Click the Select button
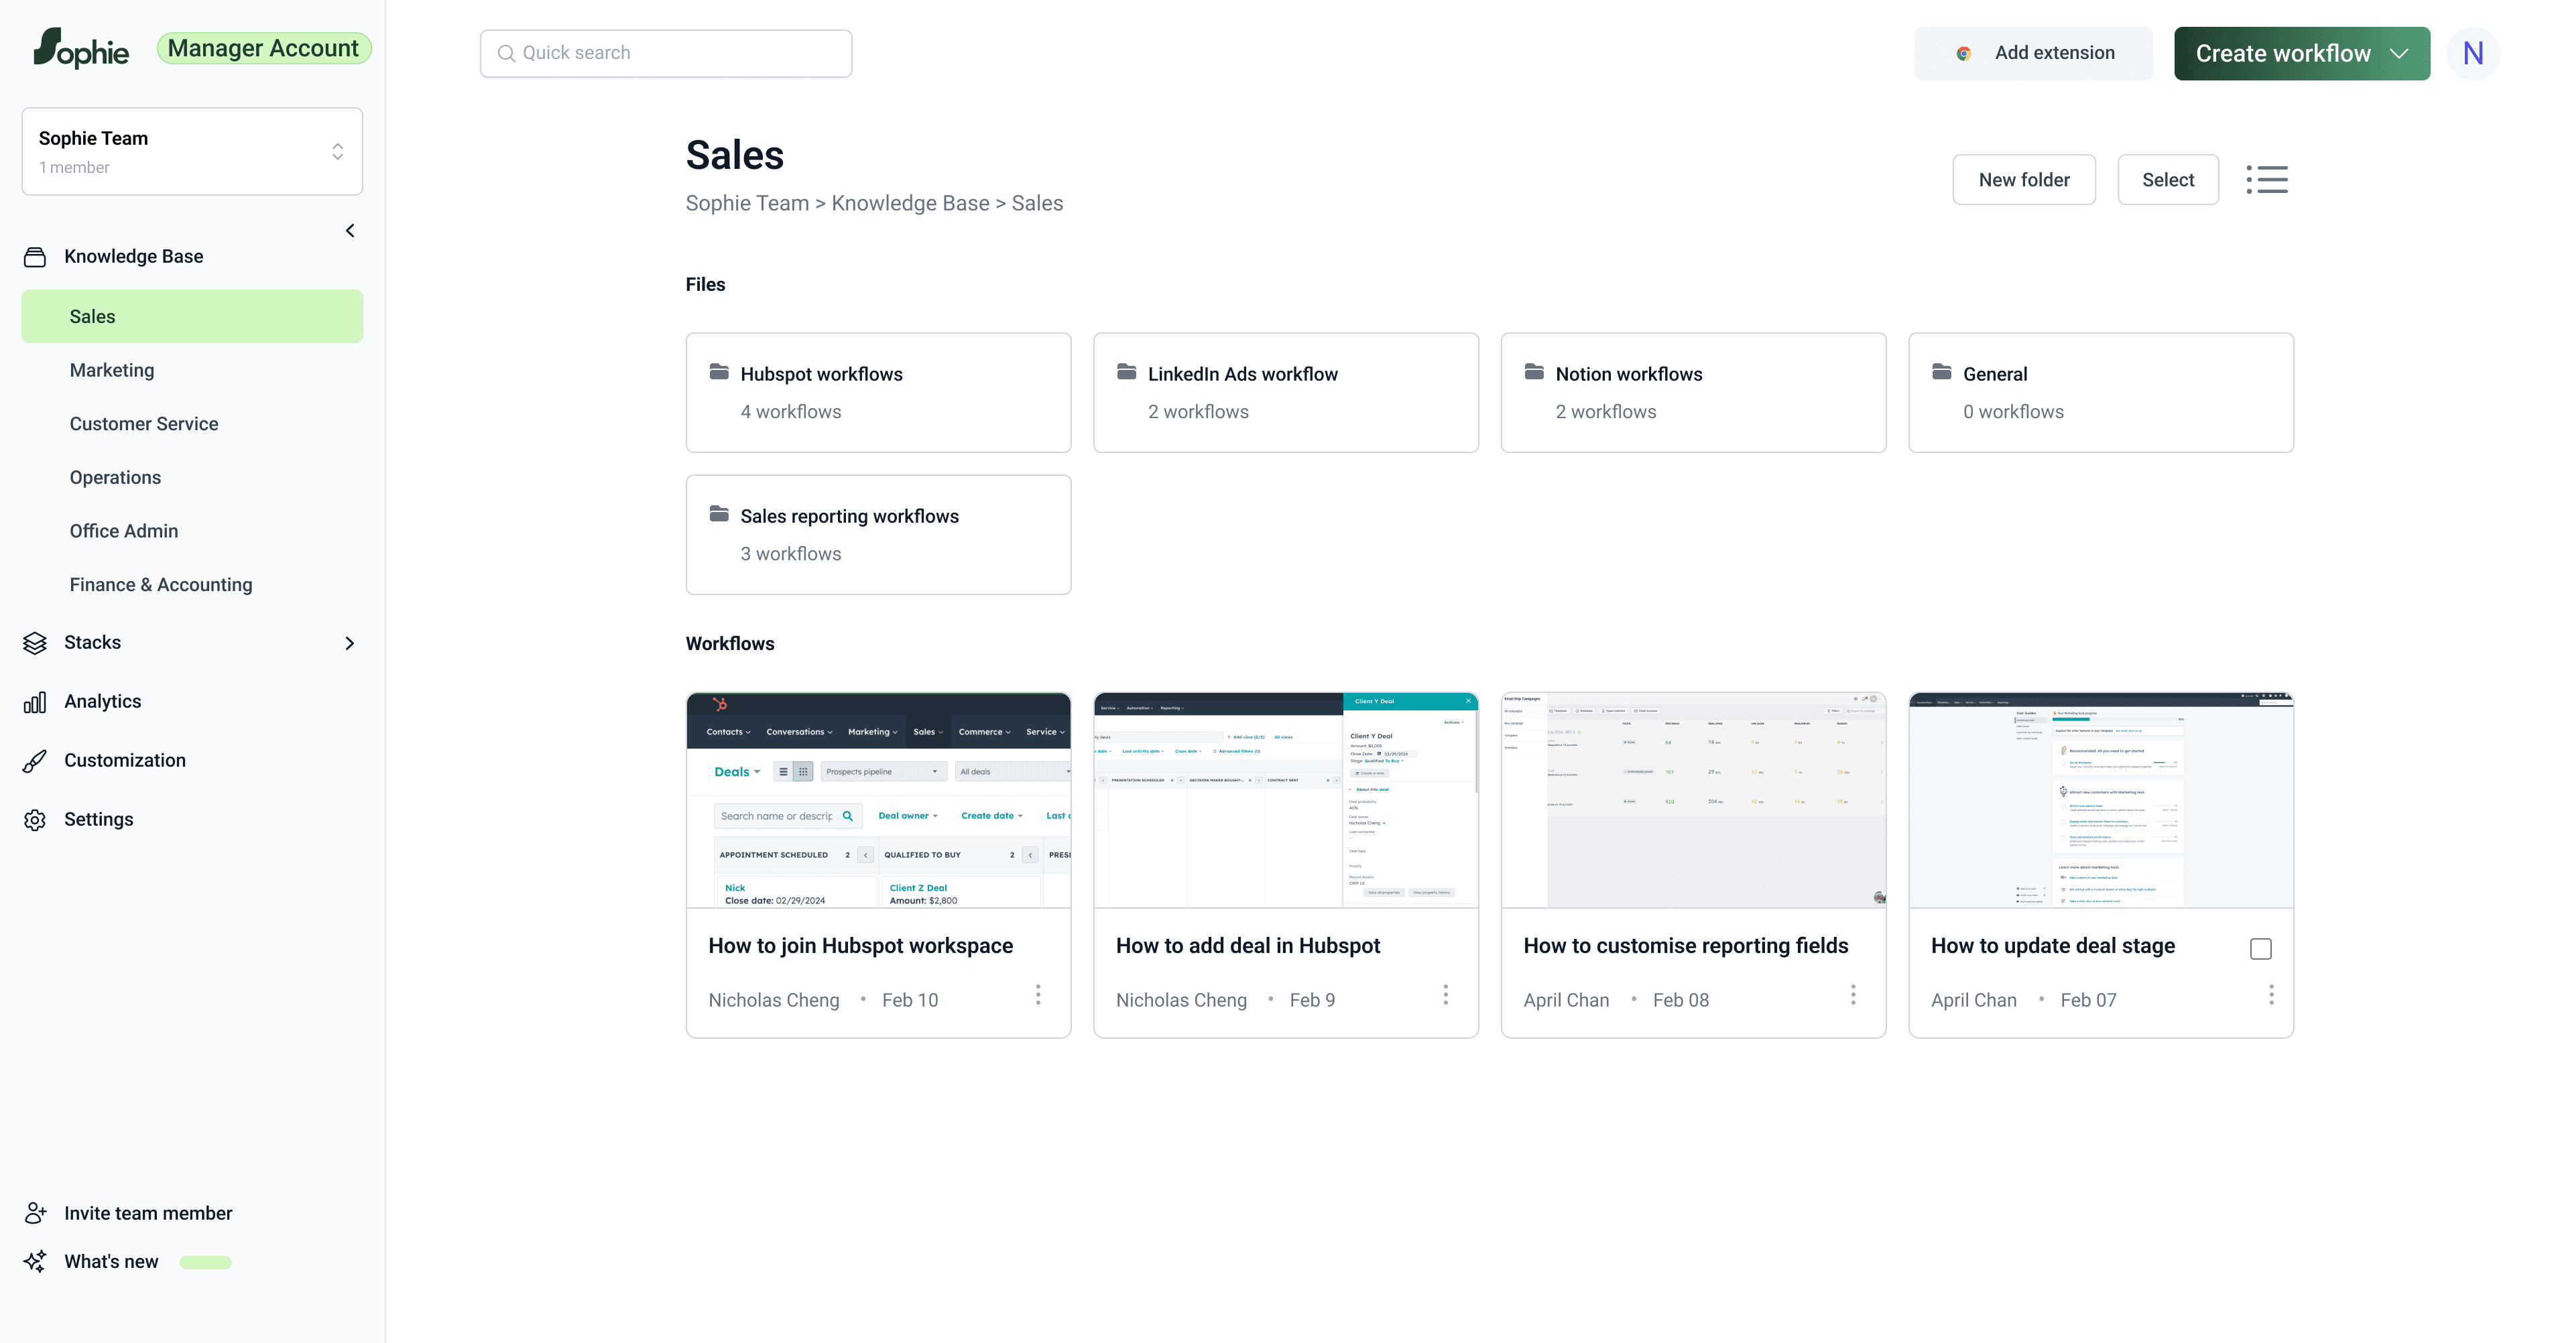Image resolution: width=2554 pixels, height=1343 pixels. [x=2167, y=180]
